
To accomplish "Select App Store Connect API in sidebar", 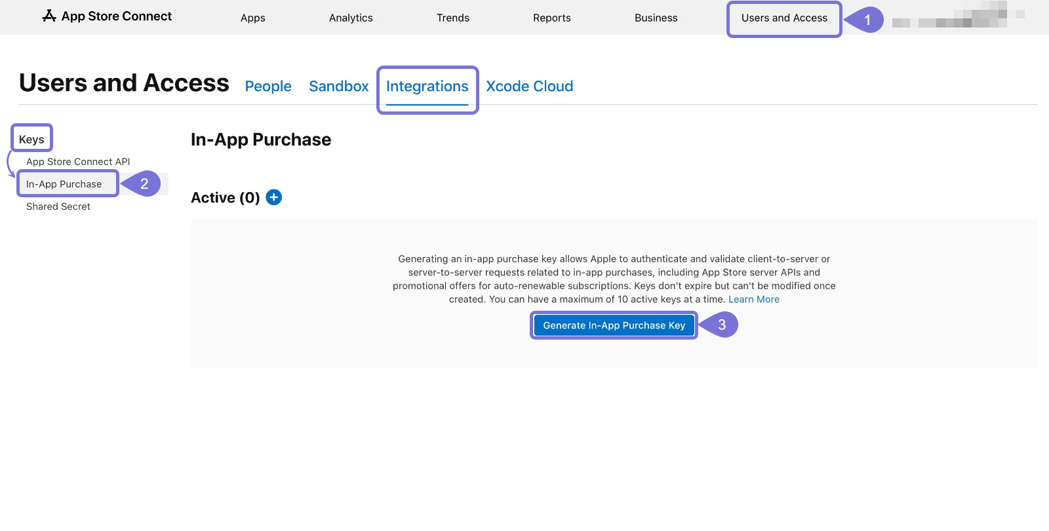I will pos(78,162).
